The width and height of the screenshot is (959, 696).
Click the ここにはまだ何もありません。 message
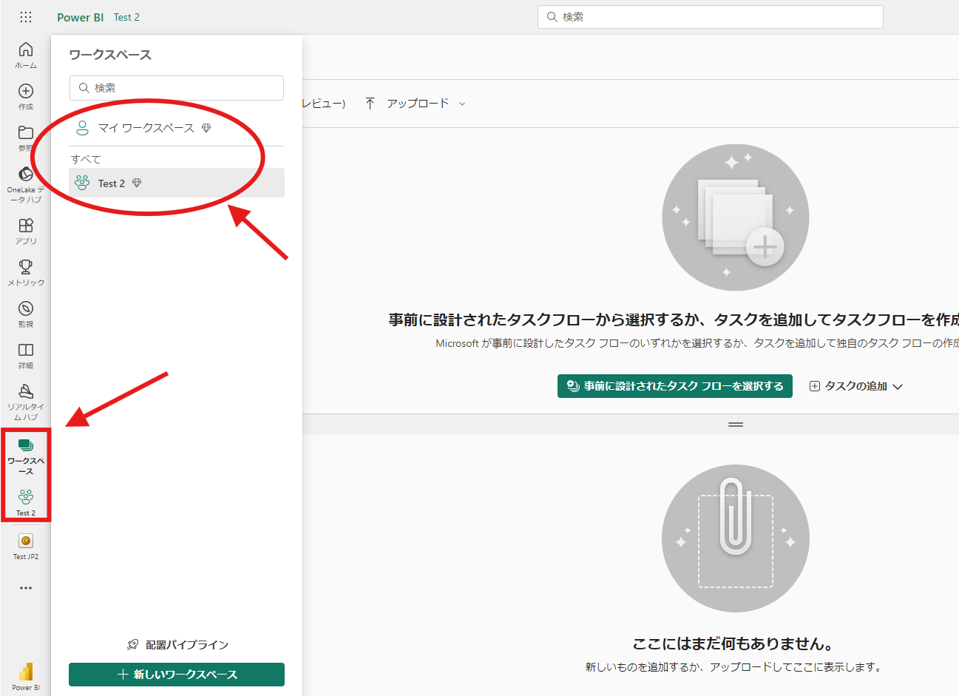click(x=733, y=643)
